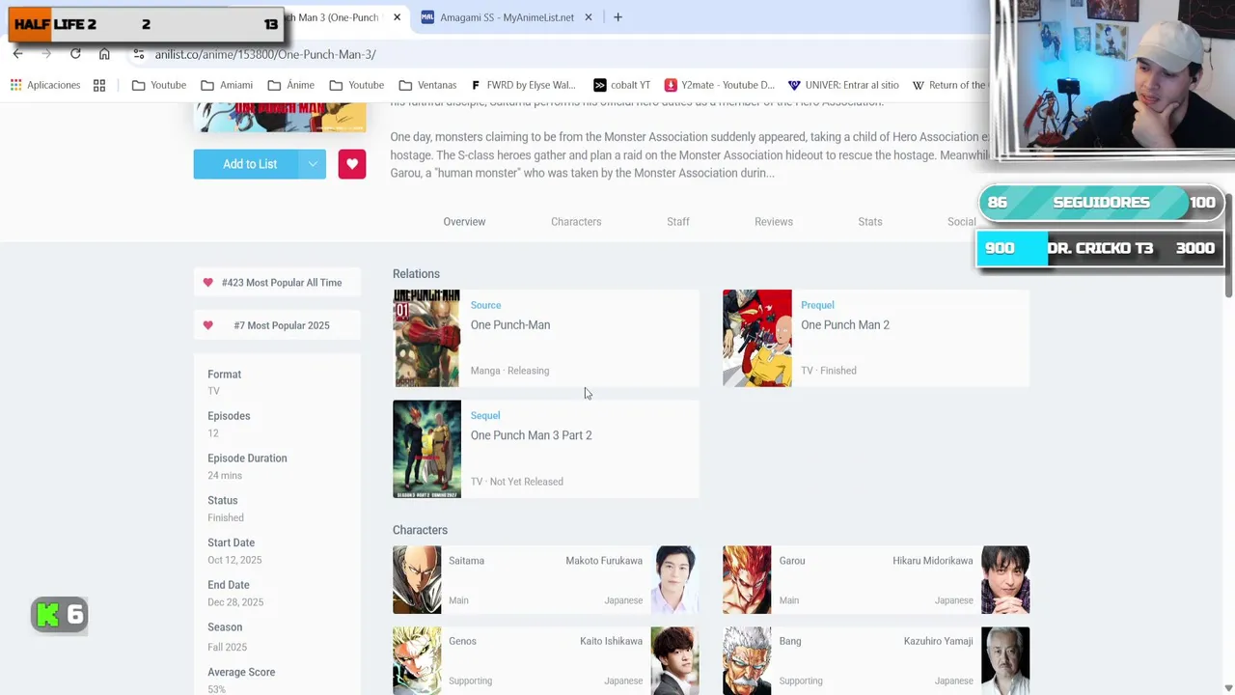The image size is (1235, 695).
Task: Click the Genos character name
Action: (x=462, y=641)
